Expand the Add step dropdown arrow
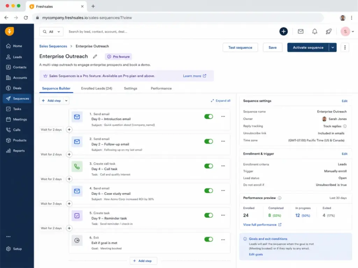This screenshot has height=268, width=358. click(x=66, y=101)
